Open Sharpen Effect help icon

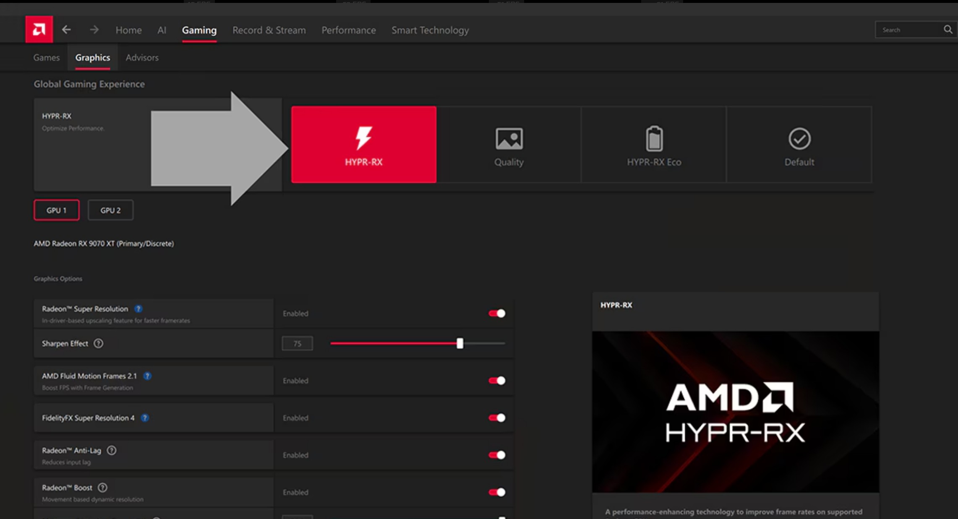tap(98, 343)
